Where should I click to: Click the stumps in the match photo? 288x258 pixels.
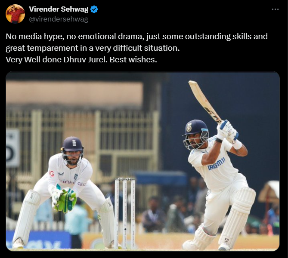click(125, 213)
